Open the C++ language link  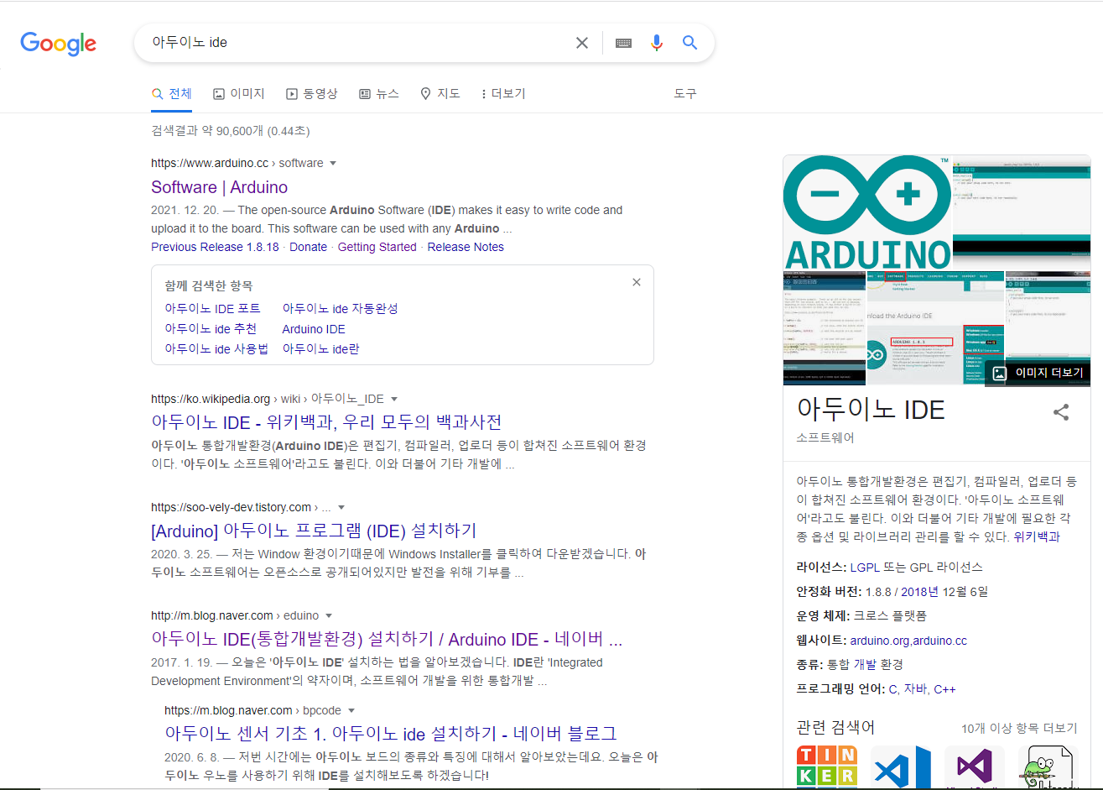(944, 689)
